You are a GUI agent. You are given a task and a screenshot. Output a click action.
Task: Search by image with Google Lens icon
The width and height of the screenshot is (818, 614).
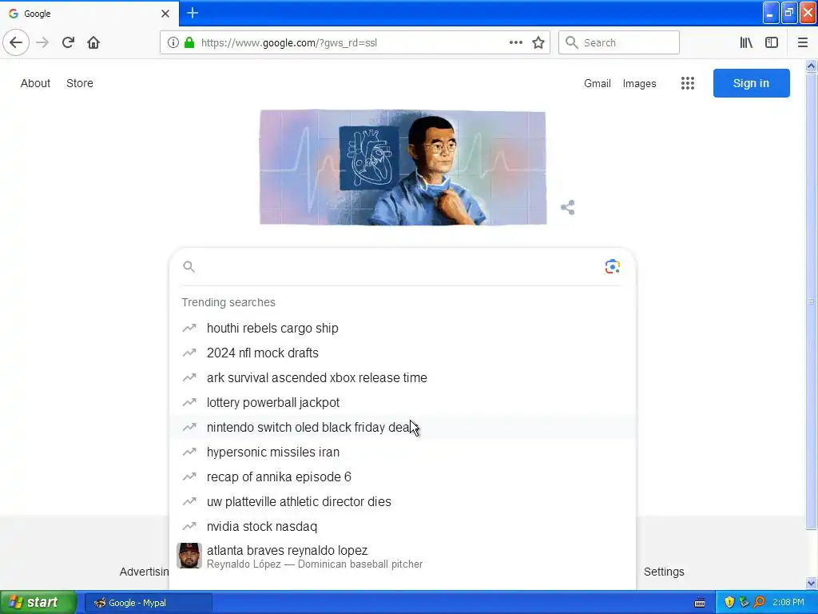613,267
